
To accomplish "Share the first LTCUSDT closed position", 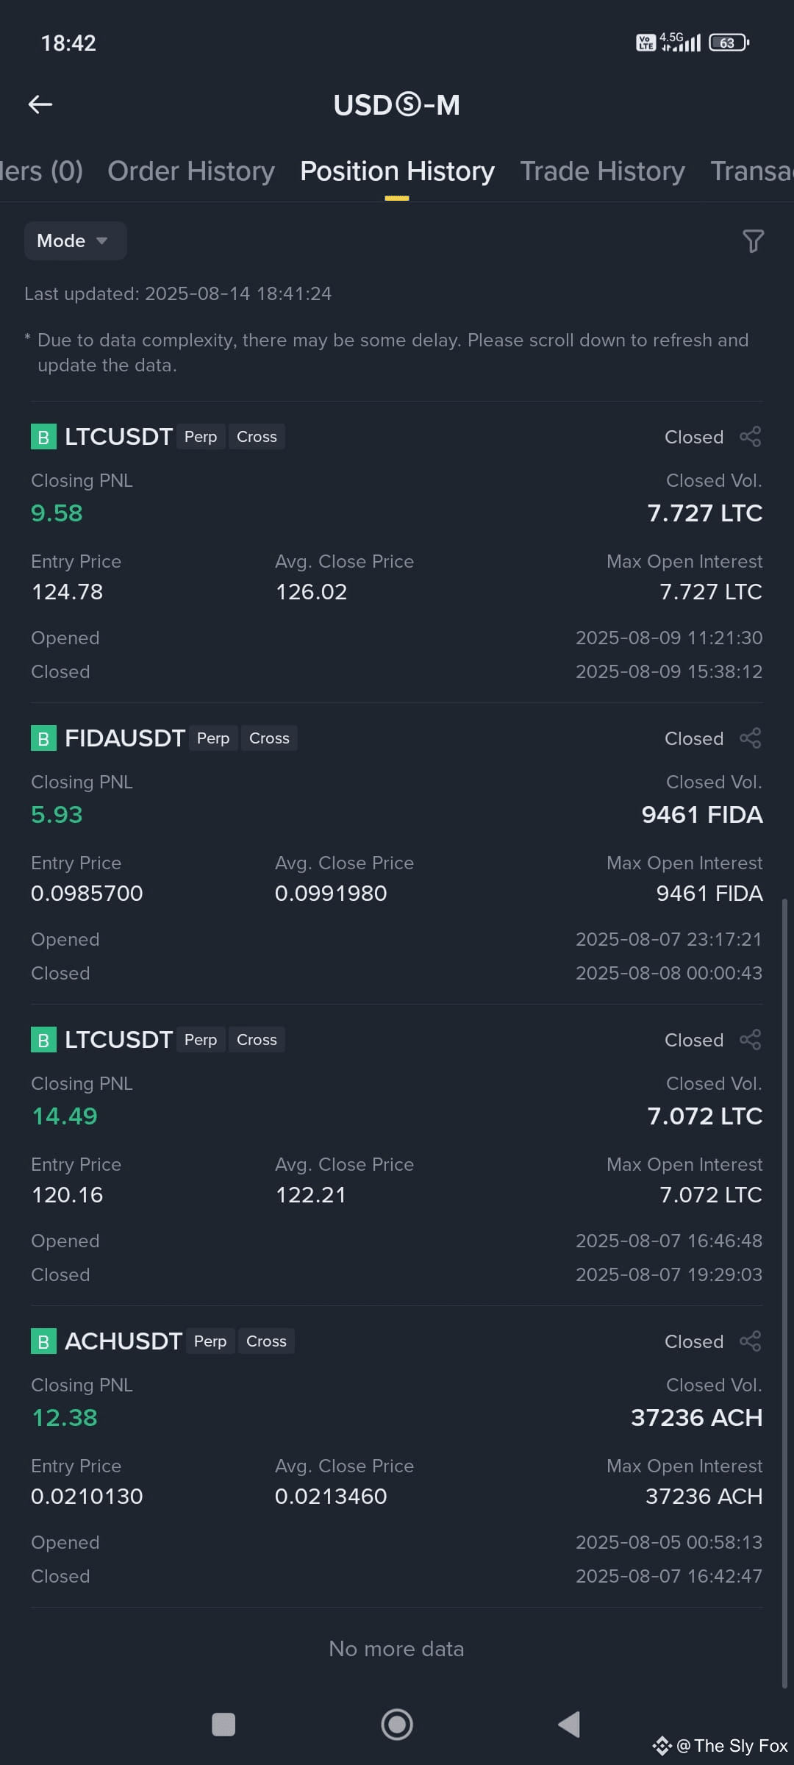I will tap(750, 437).
